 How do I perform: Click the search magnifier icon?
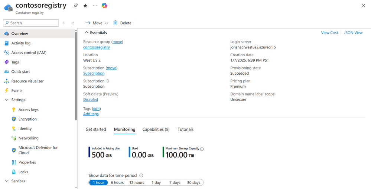(7, 23)
